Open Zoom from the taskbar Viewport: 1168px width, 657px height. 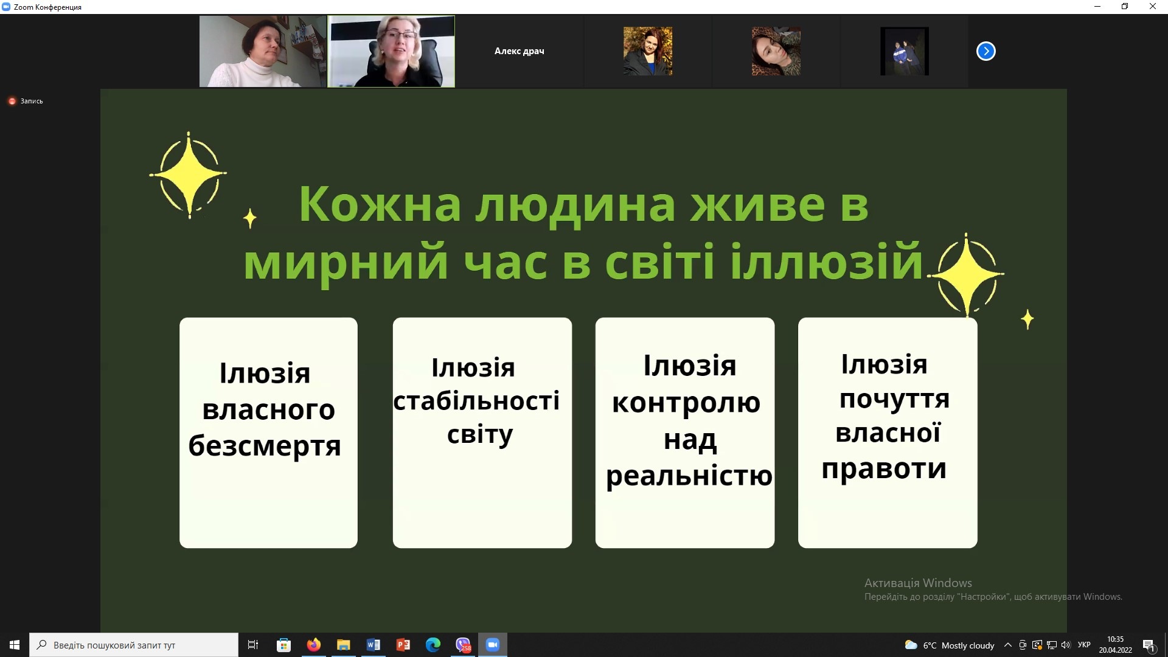492,645
